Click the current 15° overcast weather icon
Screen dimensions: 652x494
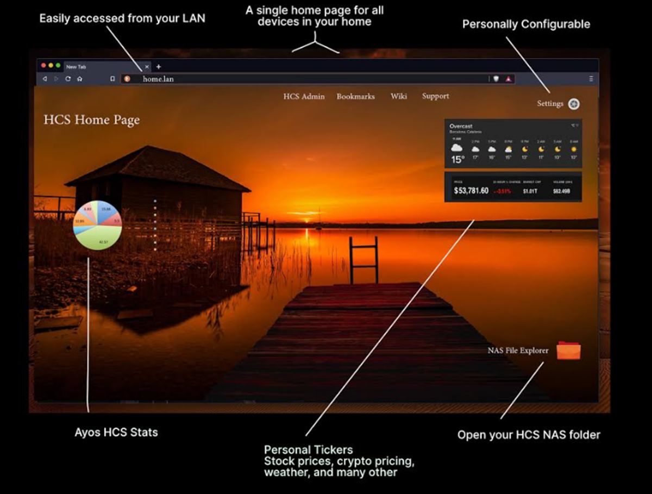(x=456, y=148)
